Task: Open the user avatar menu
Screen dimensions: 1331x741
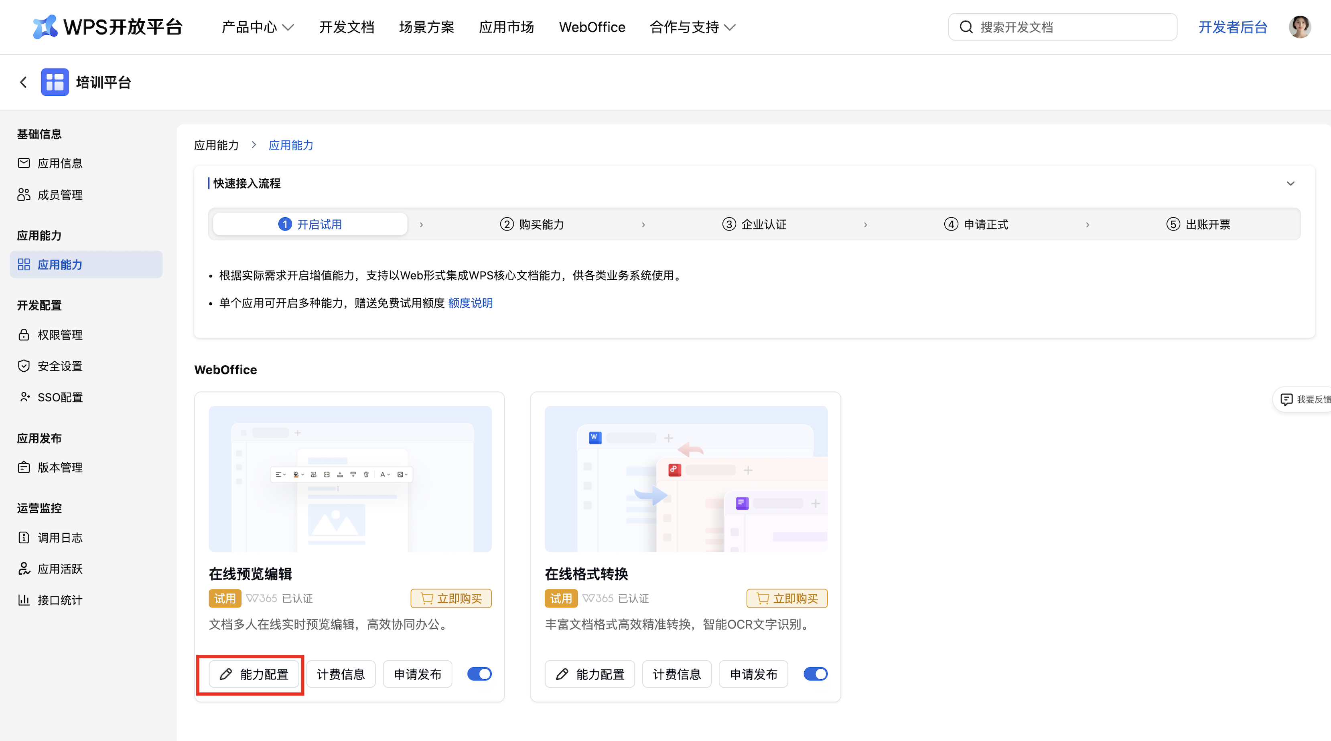Action: click(x=1299, y=27)
